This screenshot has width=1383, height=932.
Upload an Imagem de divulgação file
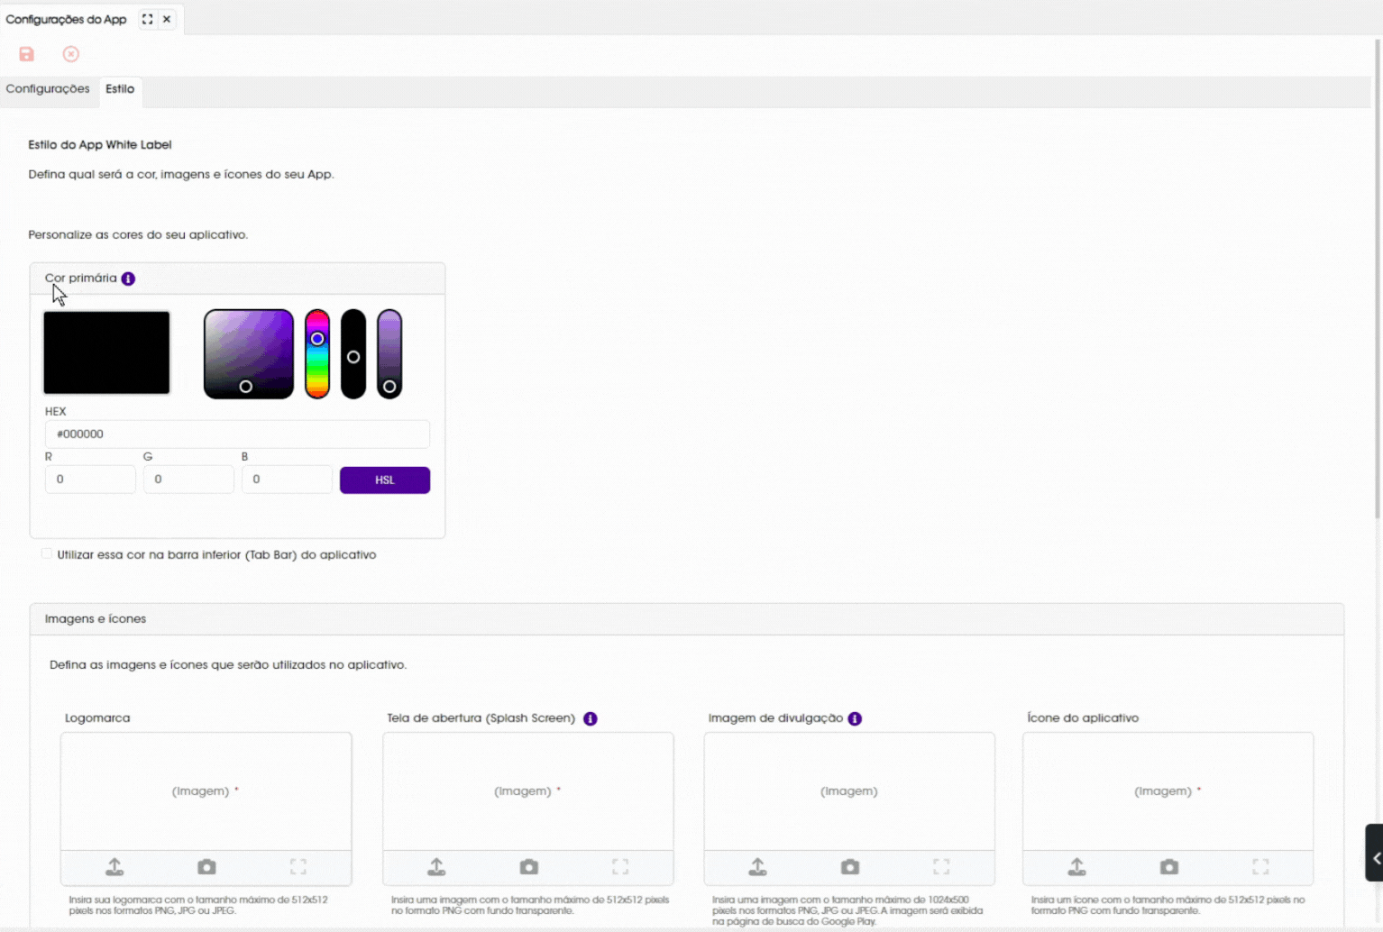[x=758, y=867]
